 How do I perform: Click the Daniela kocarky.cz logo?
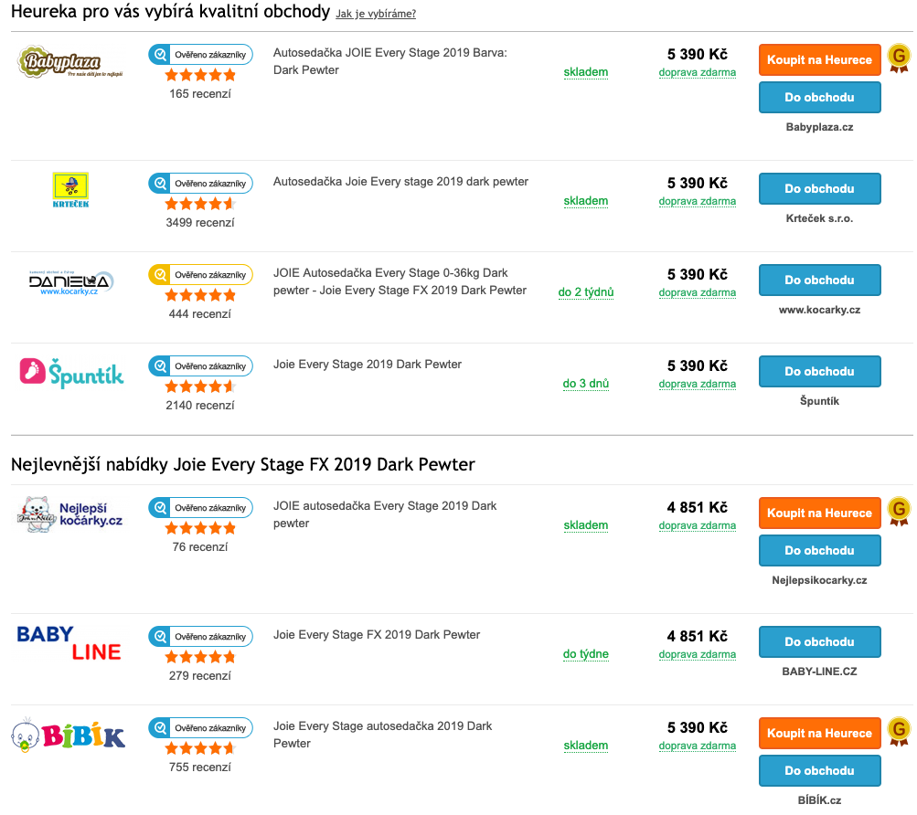tap(70, 282)
